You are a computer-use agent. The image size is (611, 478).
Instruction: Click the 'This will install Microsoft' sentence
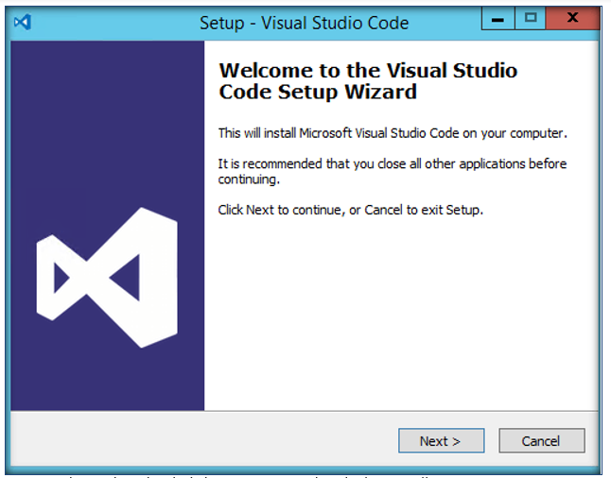coord(393,133)
